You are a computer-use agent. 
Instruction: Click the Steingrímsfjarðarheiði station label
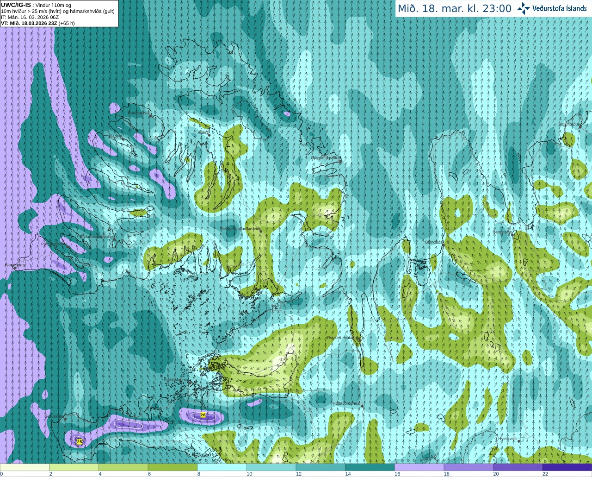pyautogui.click(x=240, y=229)
